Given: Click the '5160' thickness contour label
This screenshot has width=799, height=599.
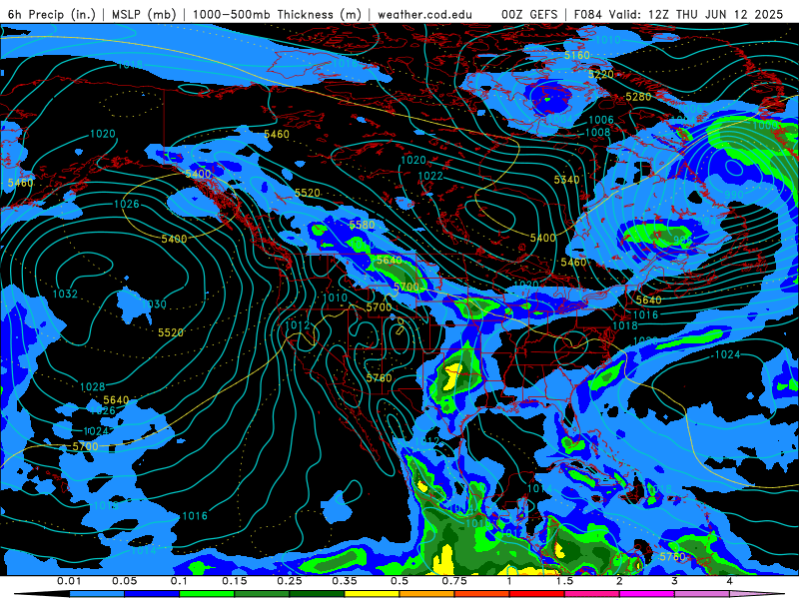Looking at the screenshot, I should [x=577, y=55].
